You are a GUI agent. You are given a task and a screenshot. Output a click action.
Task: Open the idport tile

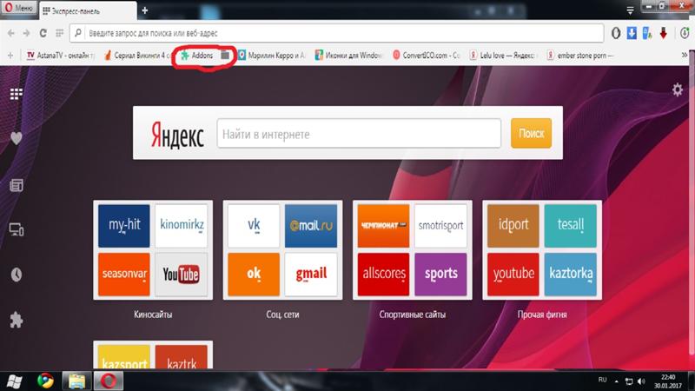pos(513,226)
